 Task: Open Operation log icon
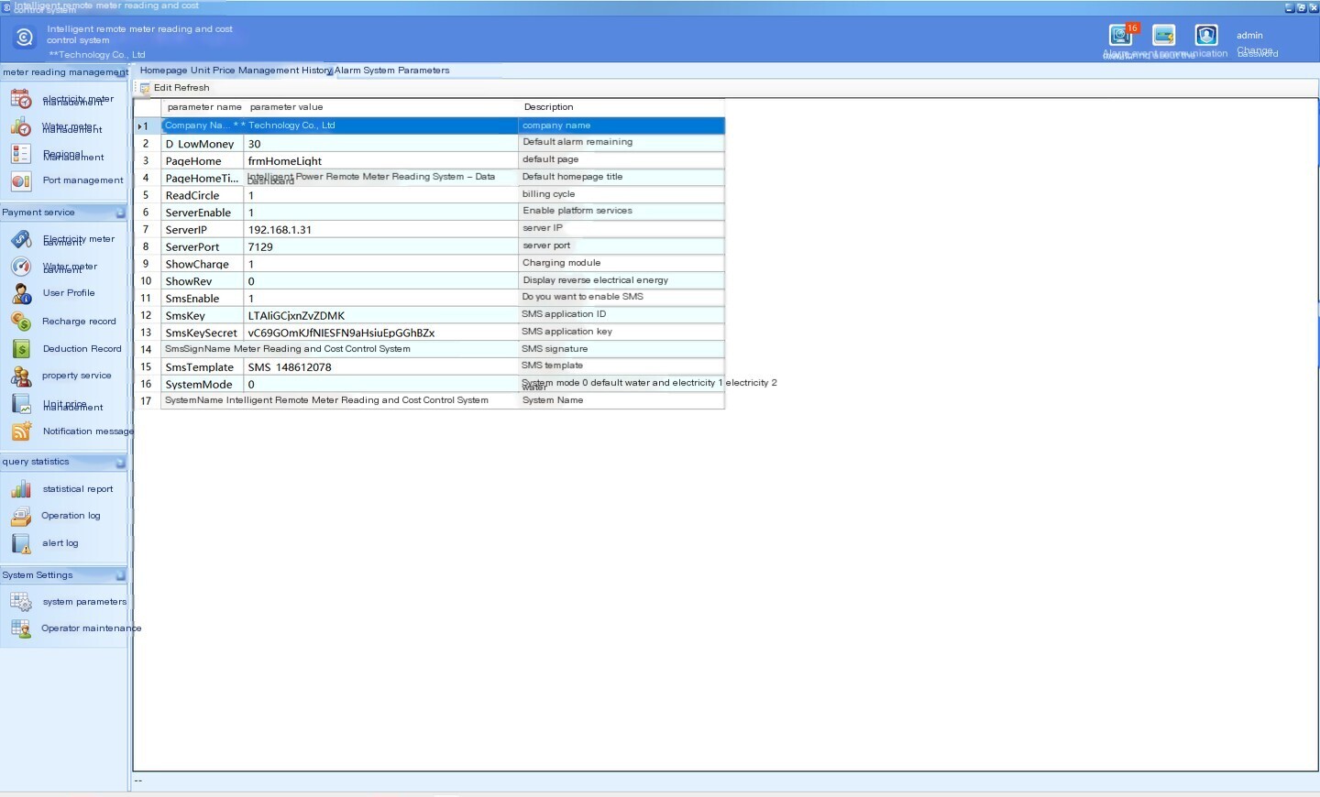[x=21, y=516]
